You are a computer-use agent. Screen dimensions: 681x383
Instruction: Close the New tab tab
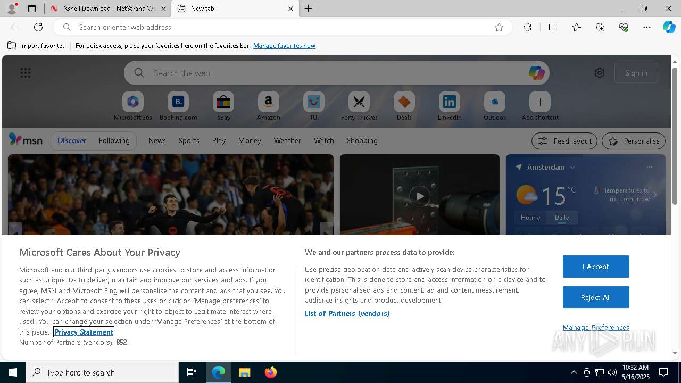[290, 9]
